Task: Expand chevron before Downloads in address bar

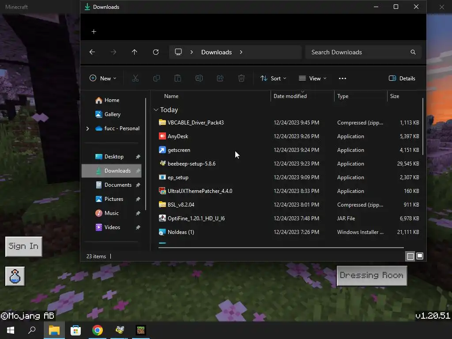Action: click(x=192, y=52)
